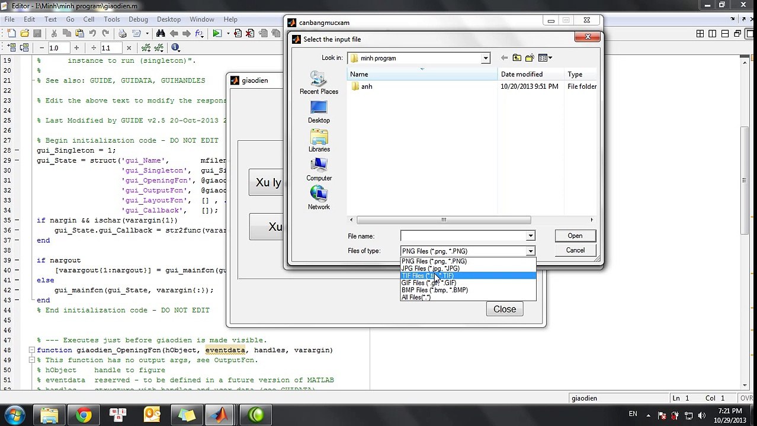Expand the File name dropdown arrow
757x426 pixels.
click(530, 236)
